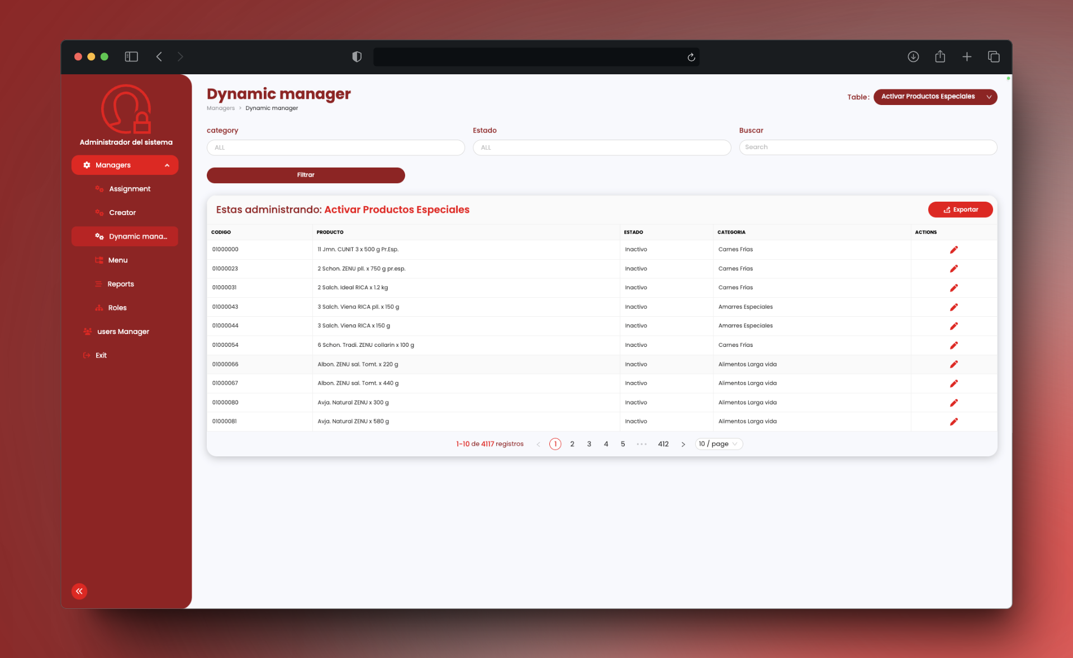Open the category filter dropdown
This screenshot has height=658, width=1073.
(335, 147)
